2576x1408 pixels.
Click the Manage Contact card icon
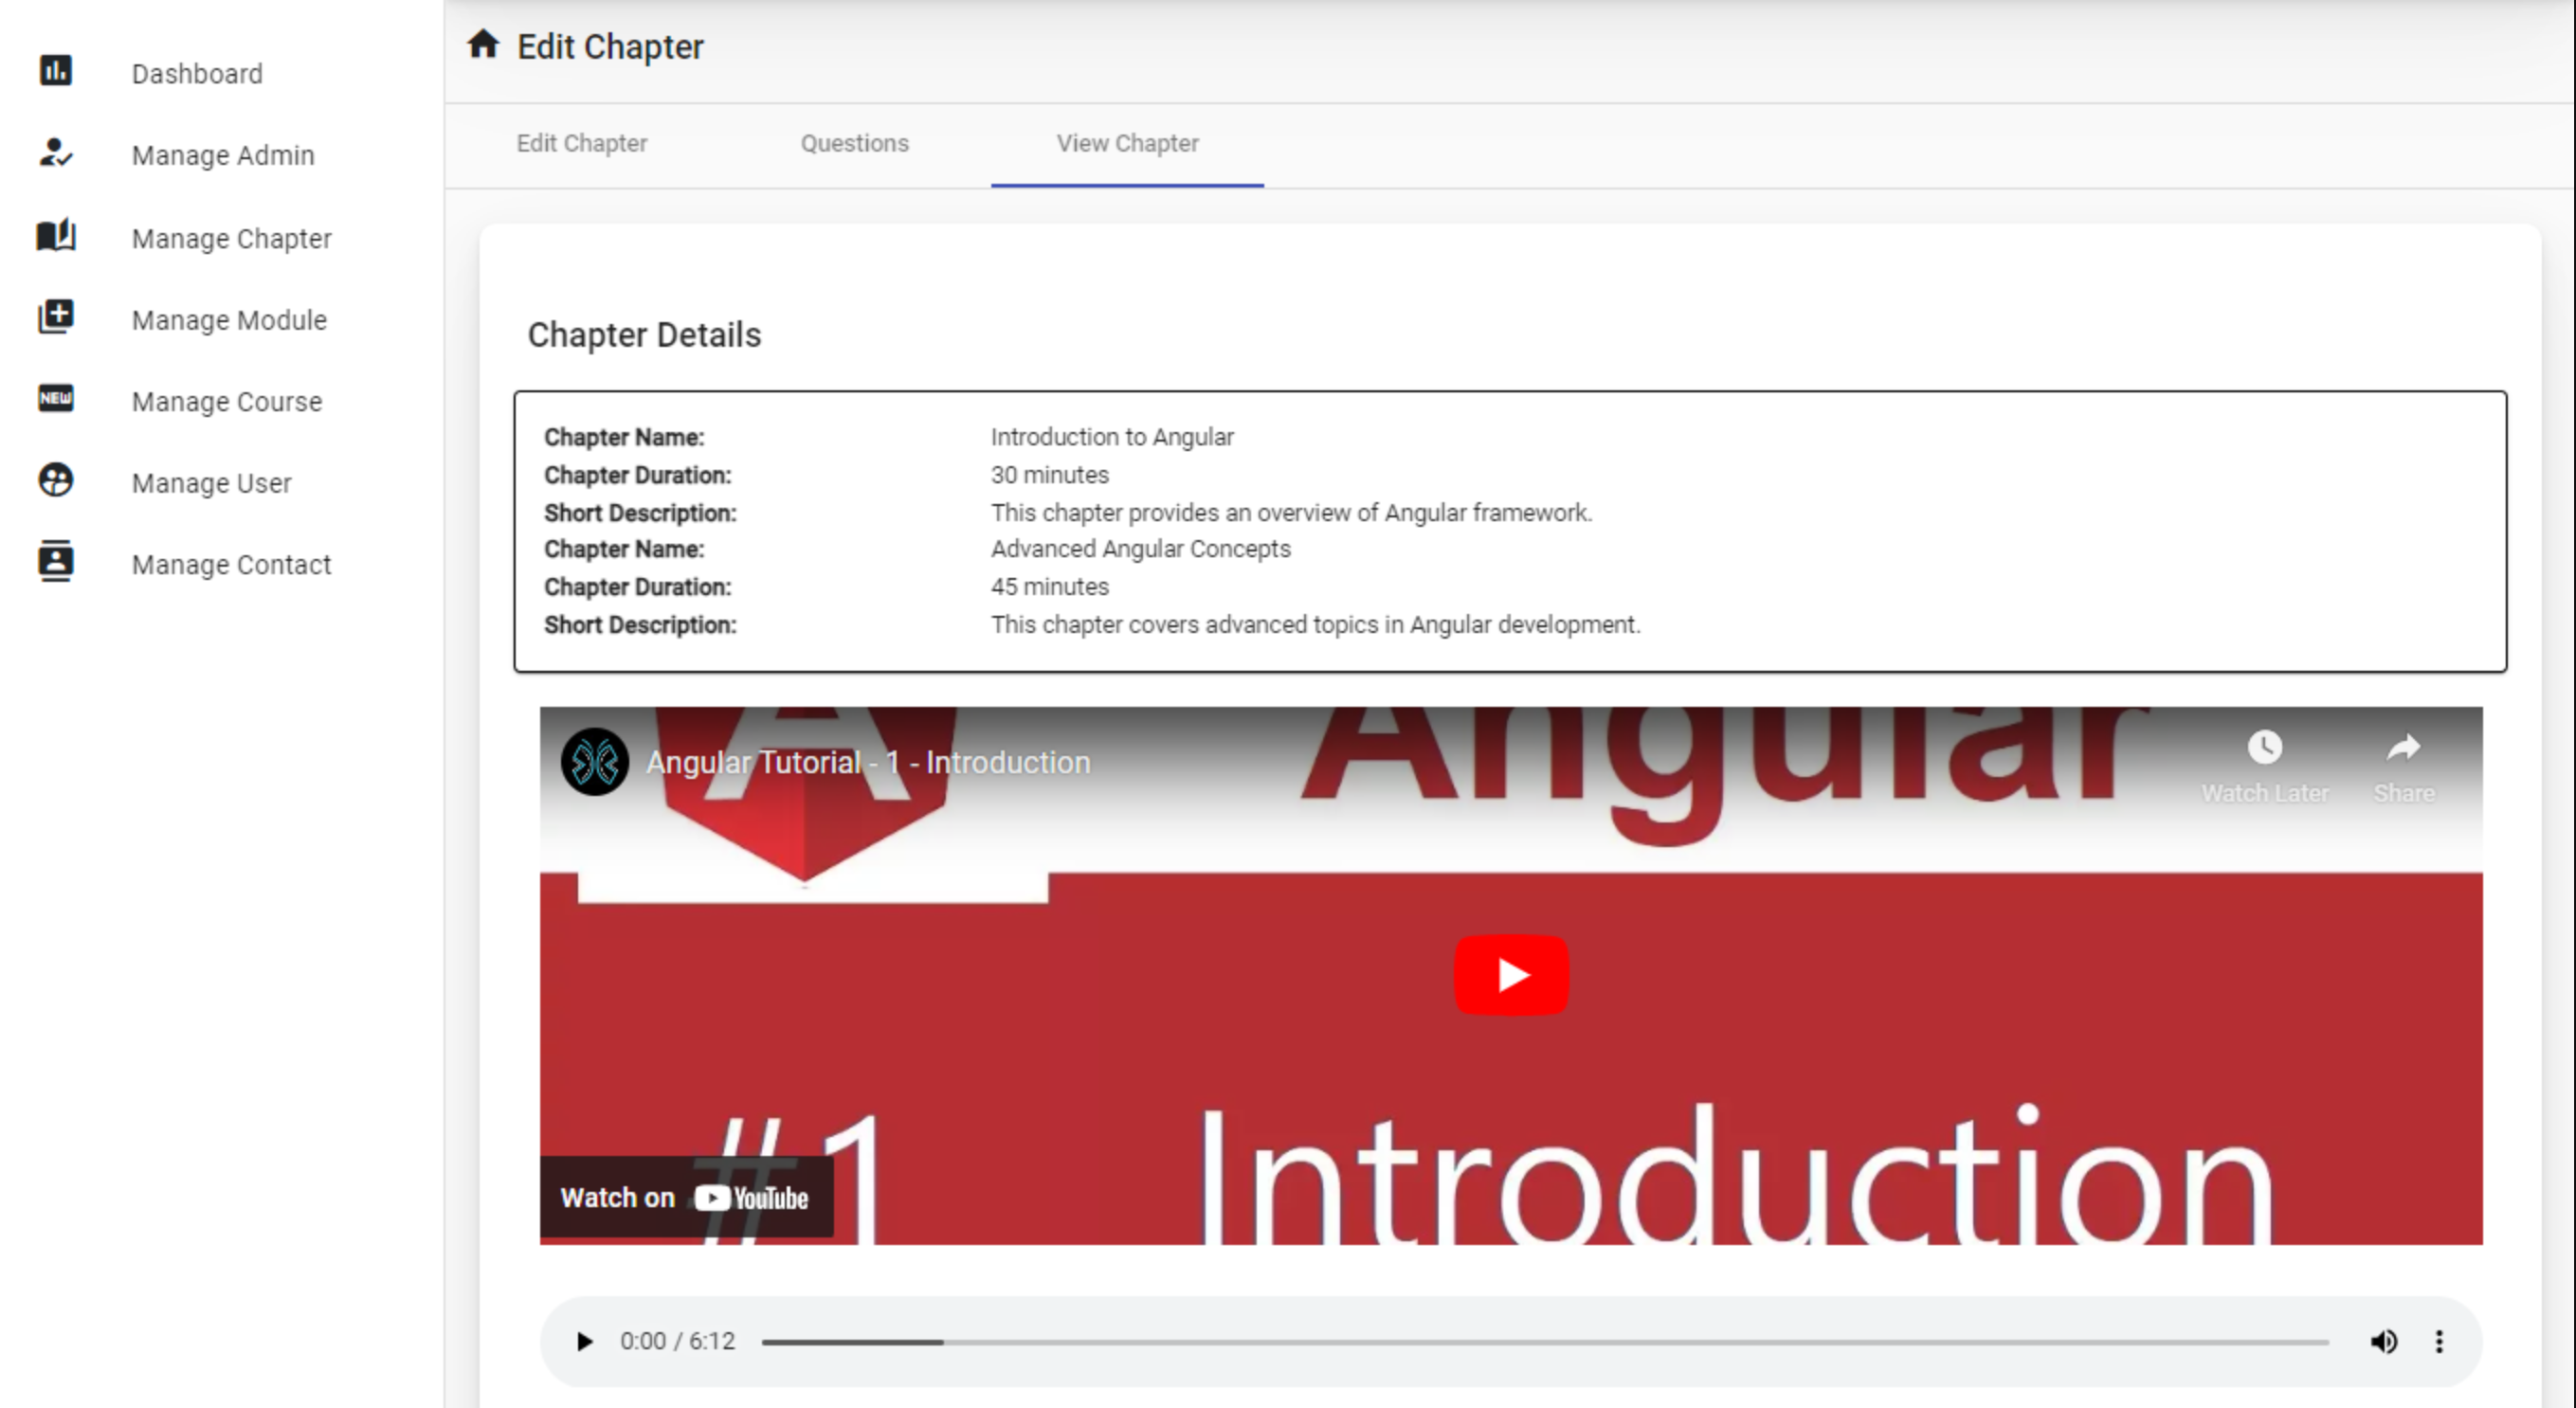tap(55, 562)
